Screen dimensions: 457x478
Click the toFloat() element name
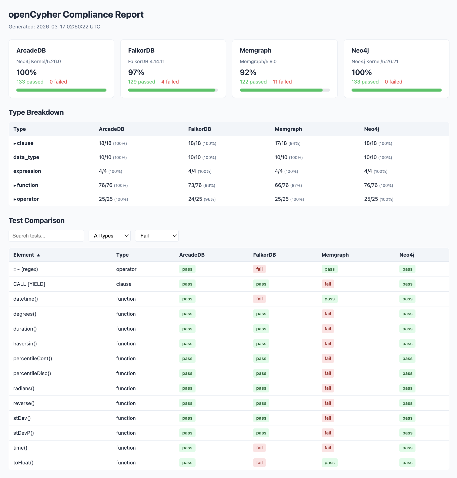tap(23, 463)
